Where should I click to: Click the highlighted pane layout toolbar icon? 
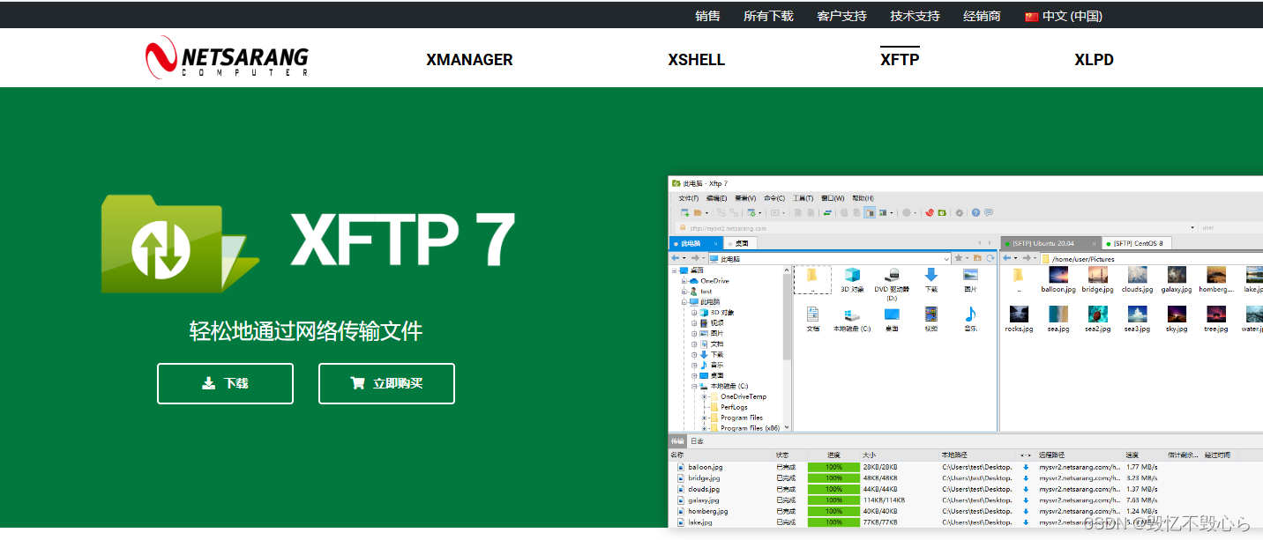pos(870,212)
